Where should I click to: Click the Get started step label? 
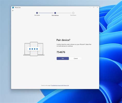37,15
